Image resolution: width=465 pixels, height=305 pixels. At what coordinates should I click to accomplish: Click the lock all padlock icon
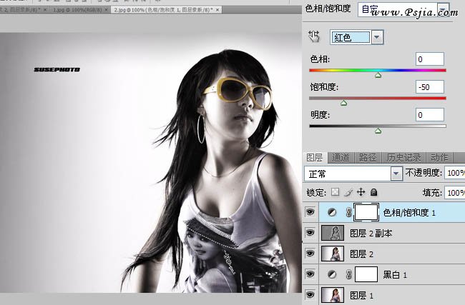373,192
